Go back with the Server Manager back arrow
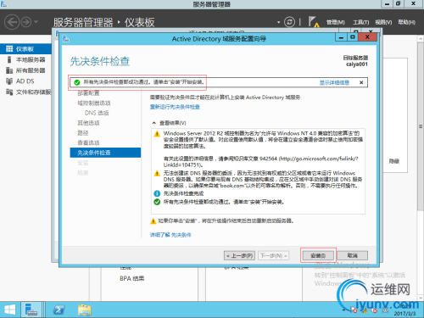The height and width of the screenshot is (318, 424). (12, 22)
